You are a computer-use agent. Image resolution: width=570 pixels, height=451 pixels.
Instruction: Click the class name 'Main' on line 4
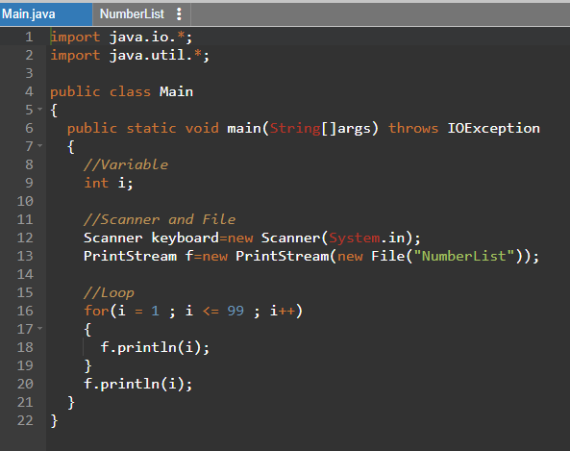[176, 91]
